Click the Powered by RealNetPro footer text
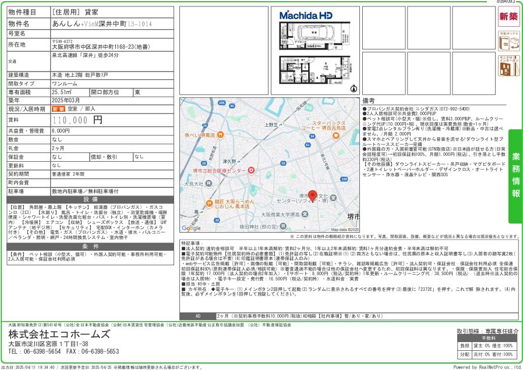Screen dimensions: 523x370 (x=487, y=367)
